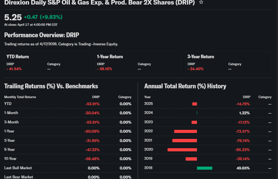Select the red 2021 return bar
This screenshot has height=179, width=278.
tap(185, 140)
